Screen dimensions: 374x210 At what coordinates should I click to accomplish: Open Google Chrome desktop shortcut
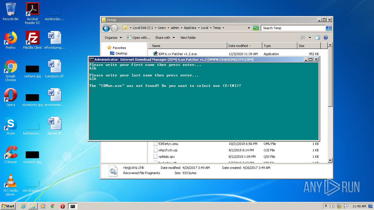click(11, 71)
